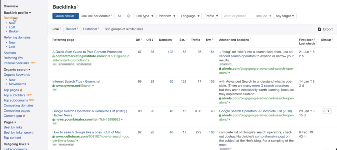Screen dimensions: 337x150
Task: Switch to the Historical tab
Action: coord(90,29)
